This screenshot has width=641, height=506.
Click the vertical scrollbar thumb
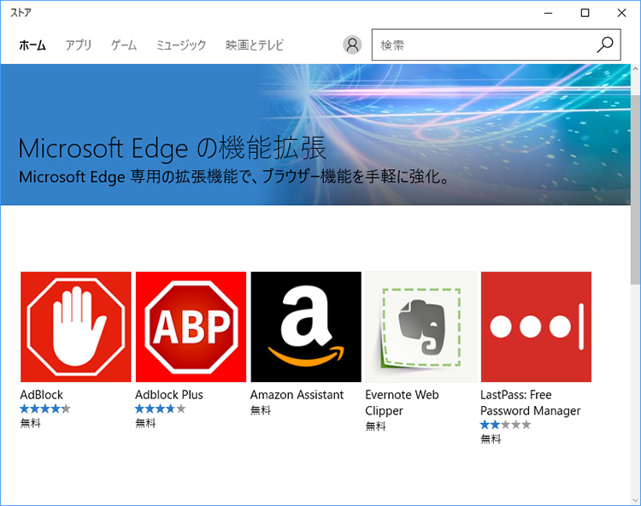coord(635,171)
